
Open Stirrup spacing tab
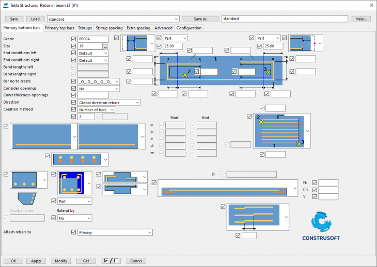pos(109,28)
